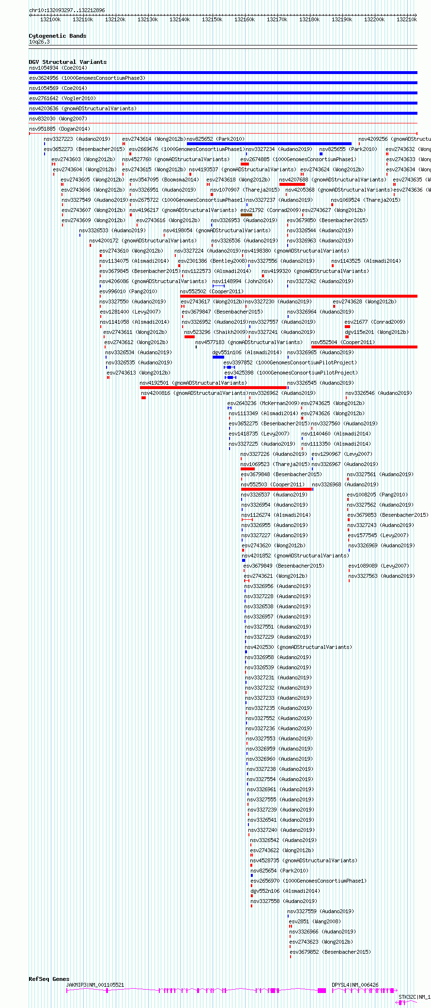This screenshot has height=1008, width=431.
Task: Select variant nsv1054569 (Coe2014)
Action: coord(58,88)
